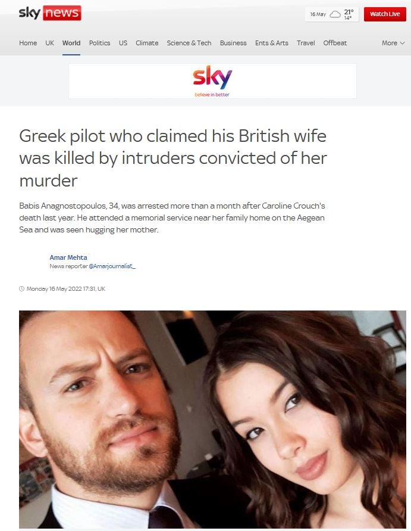Click the Sky News logo
Image resolution: width=411 pixels, height=531 pixels.
50,13
